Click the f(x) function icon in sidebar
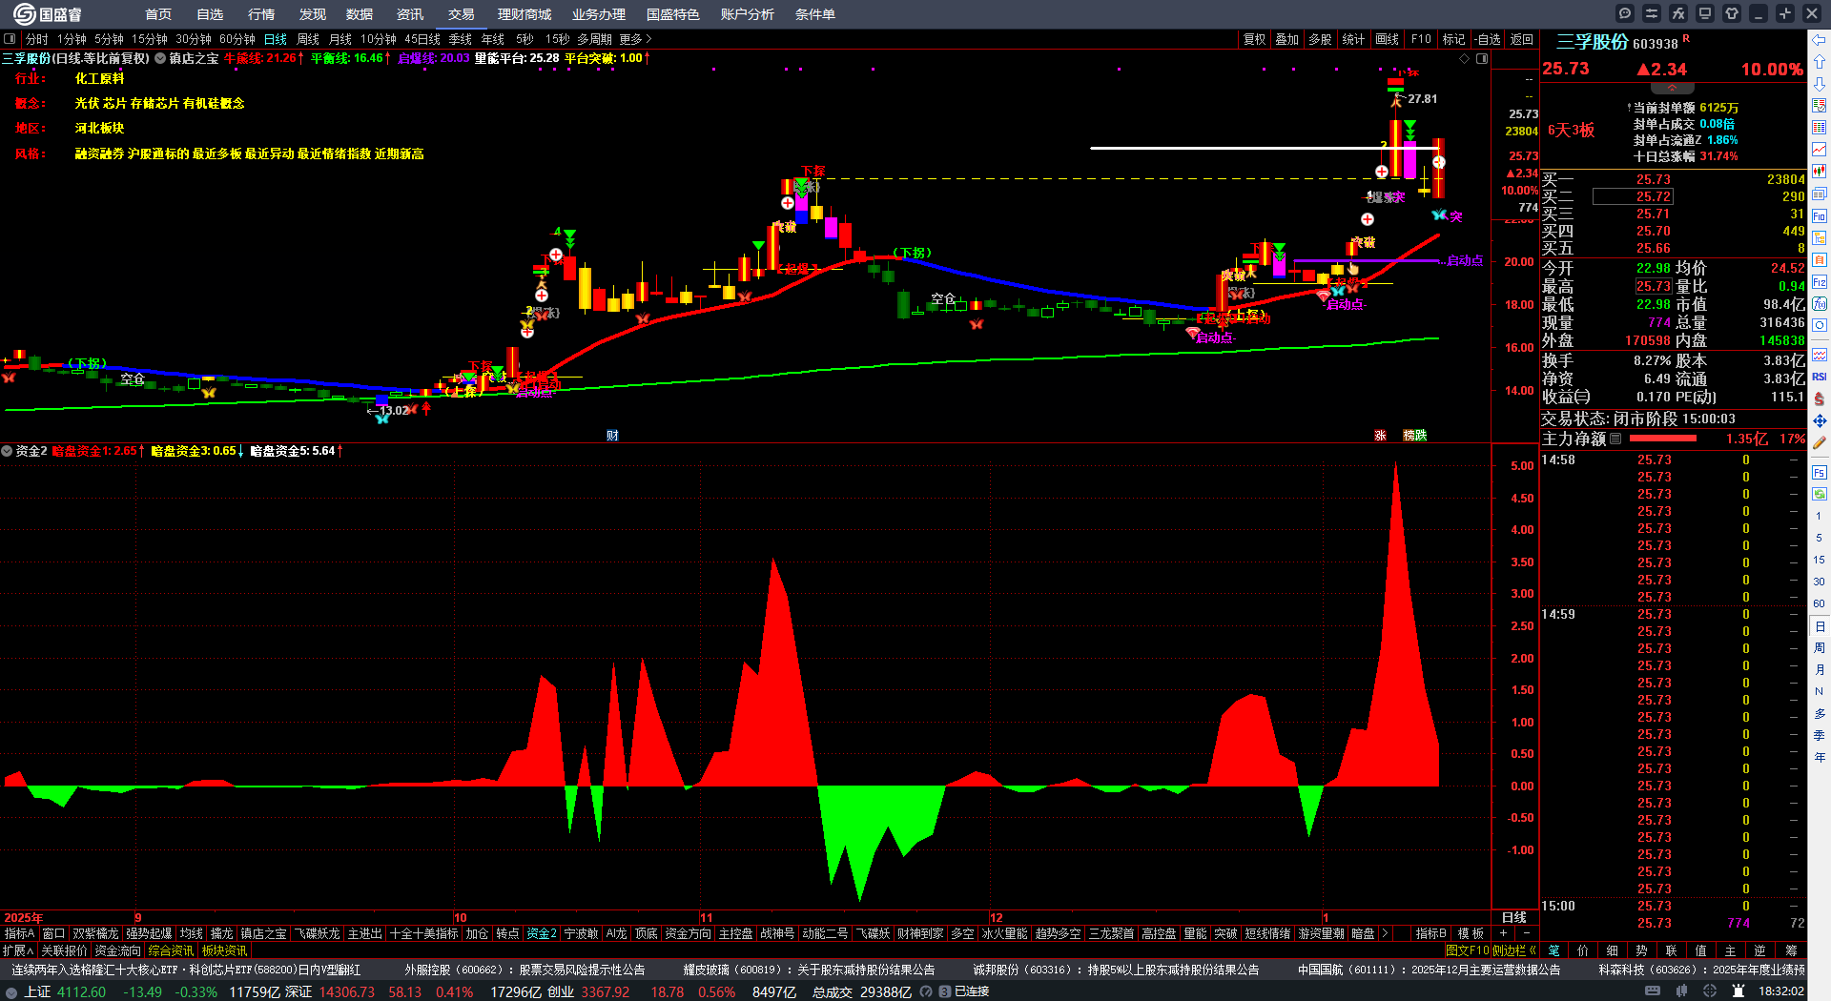This screenshot has width=1831, height=1001. 1820,304
